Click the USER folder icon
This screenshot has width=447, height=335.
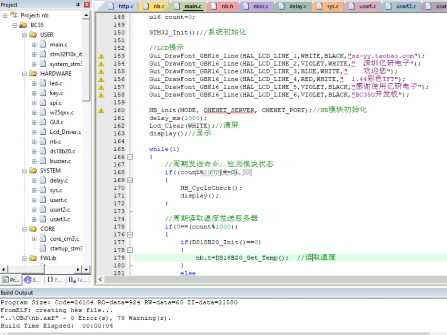pos(34,35)
